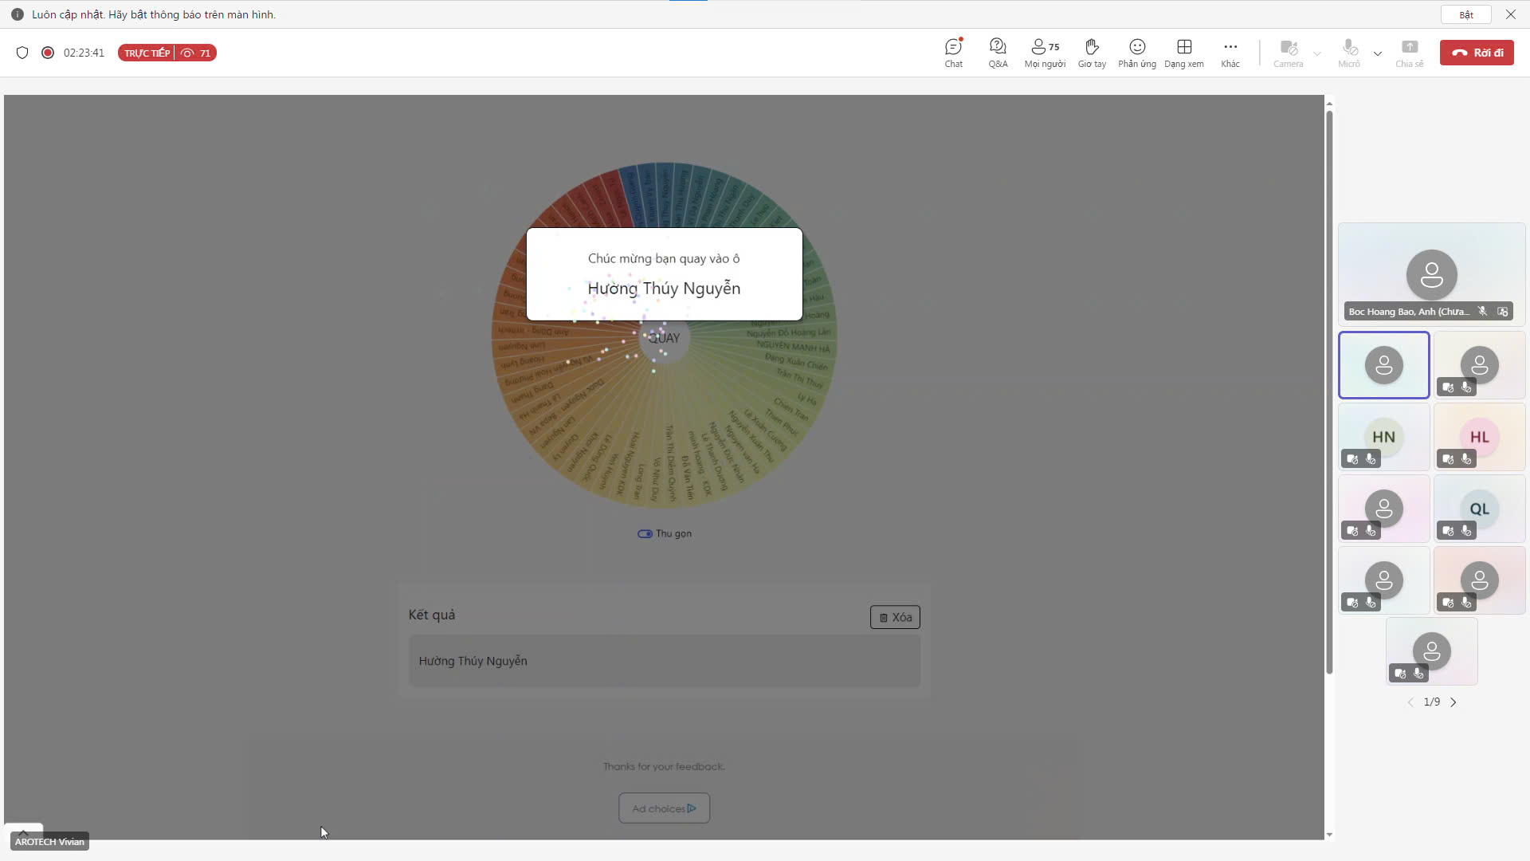
Task: Click the QUAY spin wheel center
Action: coord(664,338)
